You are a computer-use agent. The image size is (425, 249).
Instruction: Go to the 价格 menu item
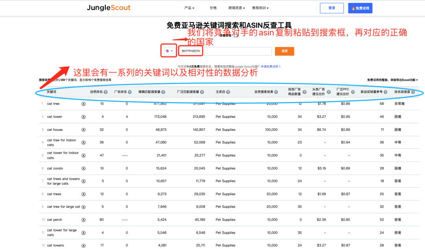(x=213, y=8)
